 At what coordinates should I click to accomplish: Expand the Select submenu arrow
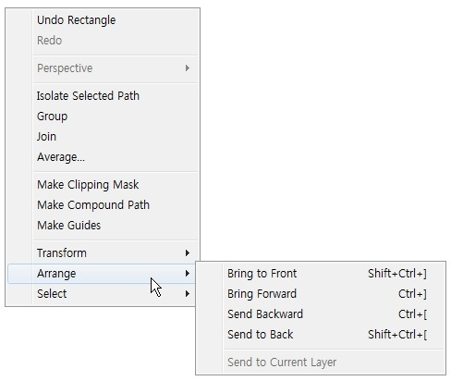188,294
